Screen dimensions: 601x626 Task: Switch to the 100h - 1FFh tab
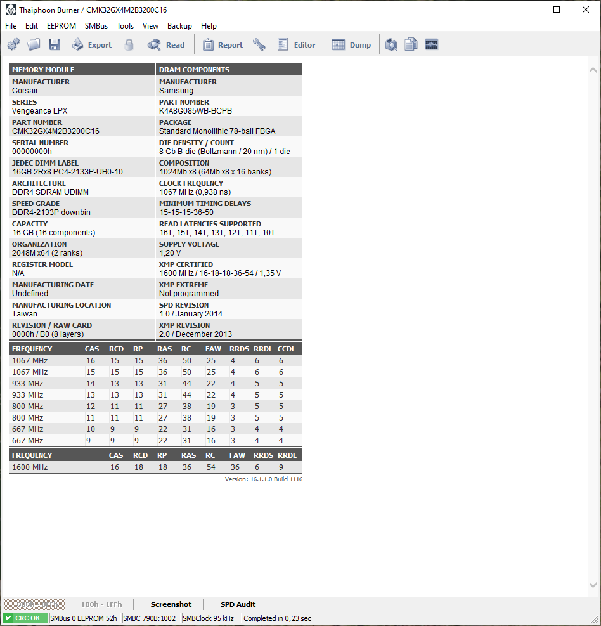click(101, 604)
